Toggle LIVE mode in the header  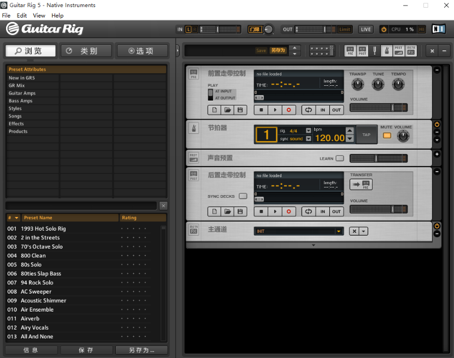point(366,30)
